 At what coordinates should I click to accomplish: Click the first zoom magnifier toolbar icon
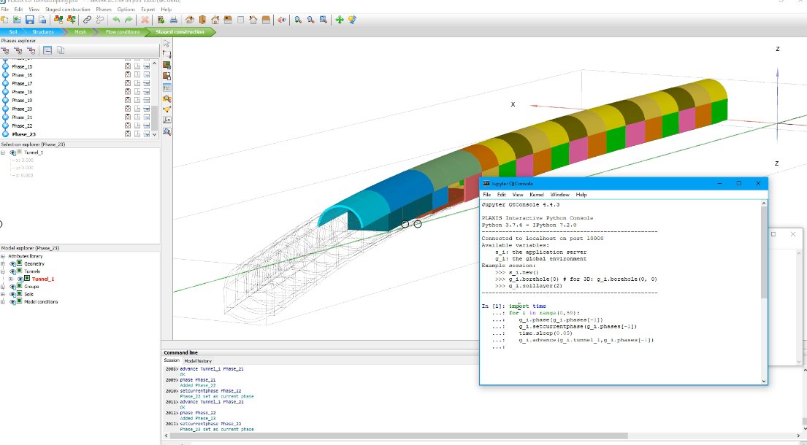pos(298,20)
